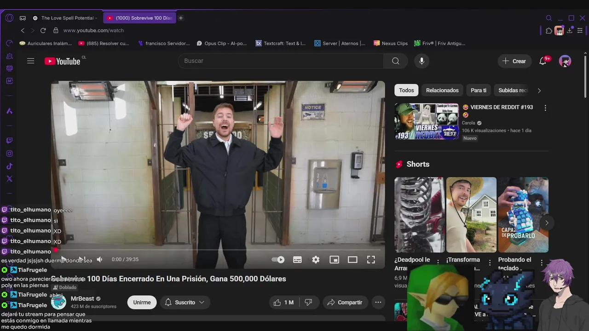
Task: Open Twitch in the sidebar
Action: click(x=9, y=141)
